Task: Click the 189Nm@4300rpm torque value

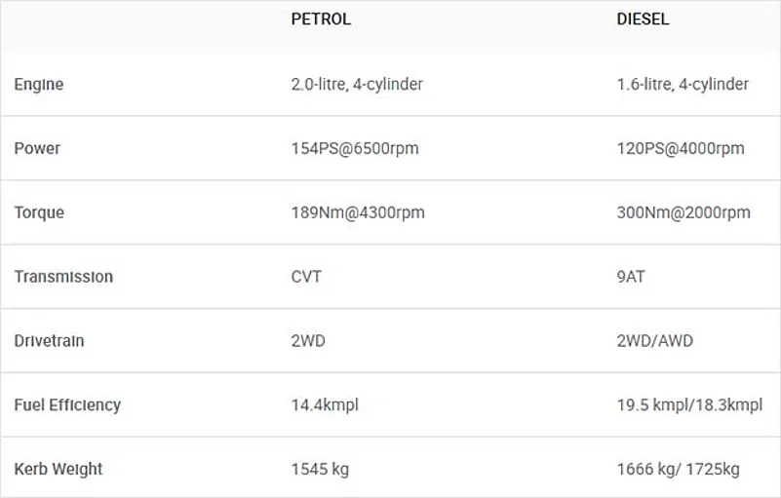Action: pos(358,212)
